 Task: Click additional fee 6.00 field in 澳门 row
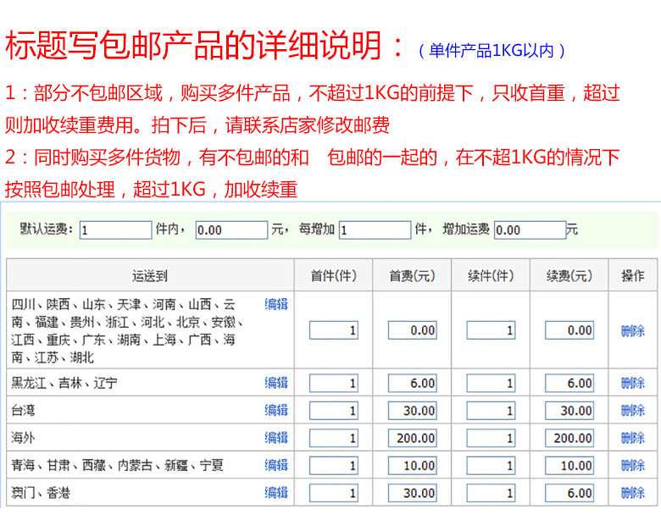pos(569,493)
